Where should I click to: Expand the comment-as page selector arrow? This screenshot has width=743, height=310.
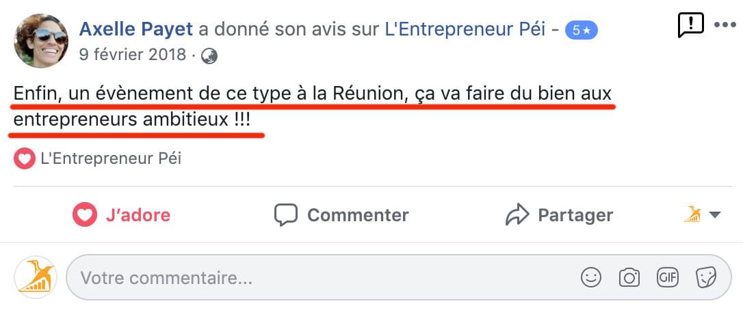[x=715, y=215]
